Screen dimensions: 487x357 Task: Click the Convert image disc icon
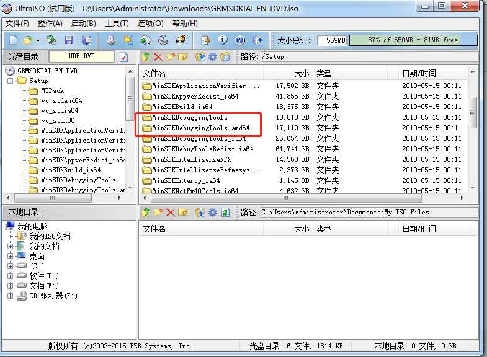tap(145, 40)
